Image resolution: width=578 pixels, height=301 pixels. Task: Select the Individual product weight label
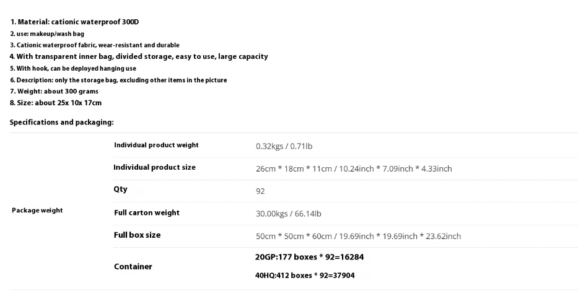coord(156,145)
